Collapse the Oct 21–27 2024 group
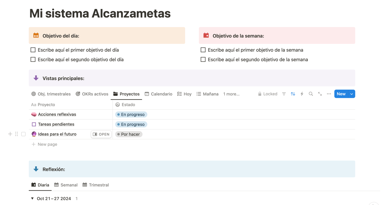Viewport: 384px width, 205px height. 32,198
